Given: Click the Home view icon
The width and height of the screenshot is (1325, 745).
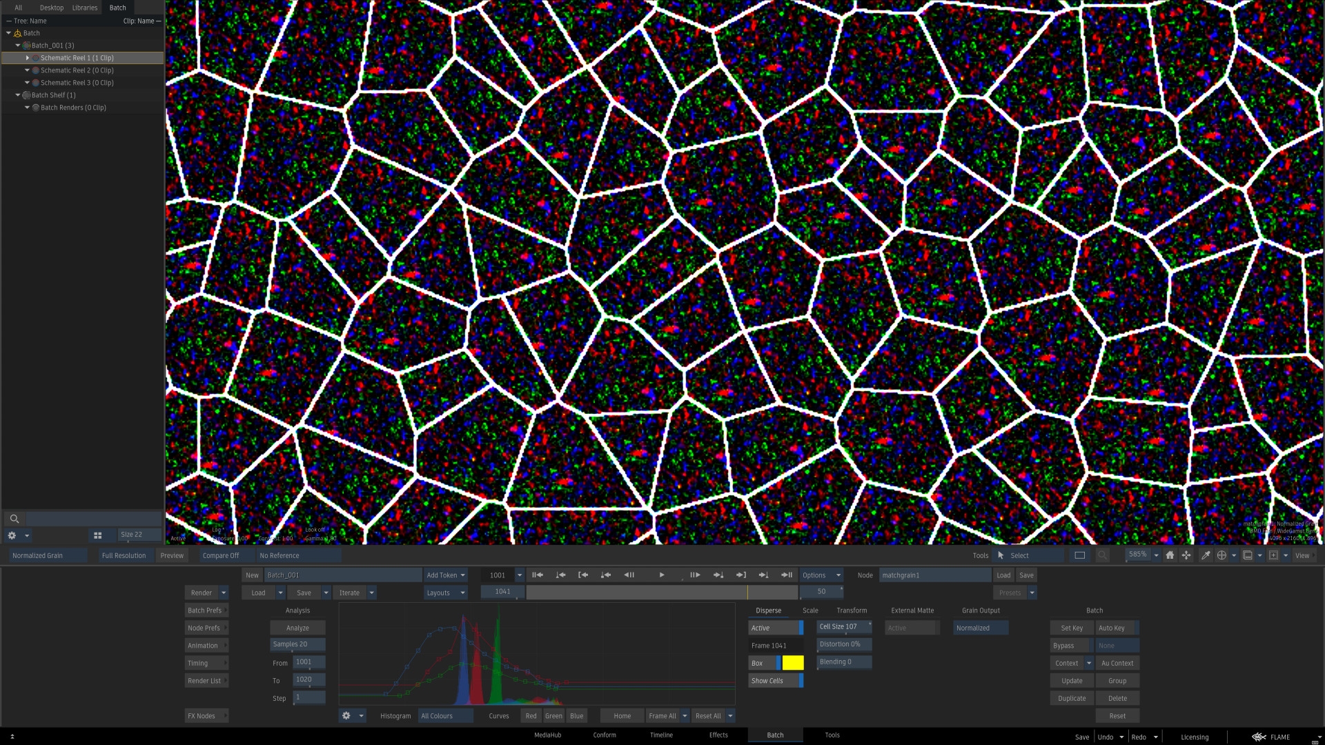Looking at the screenshot, I should (1170, 555).
